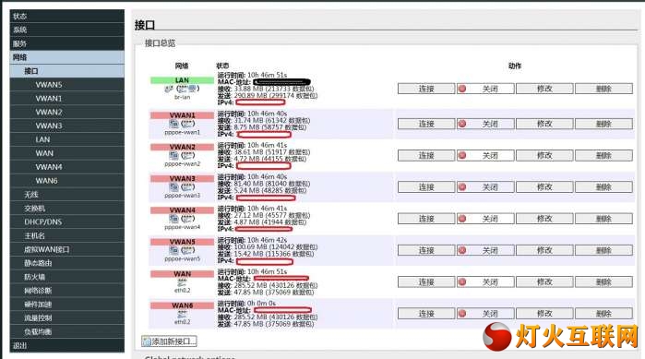Viewport: 645px width, 359px height.
Task: Click the eth0.2 icon under WAN
Action: [x=182, y=282]
